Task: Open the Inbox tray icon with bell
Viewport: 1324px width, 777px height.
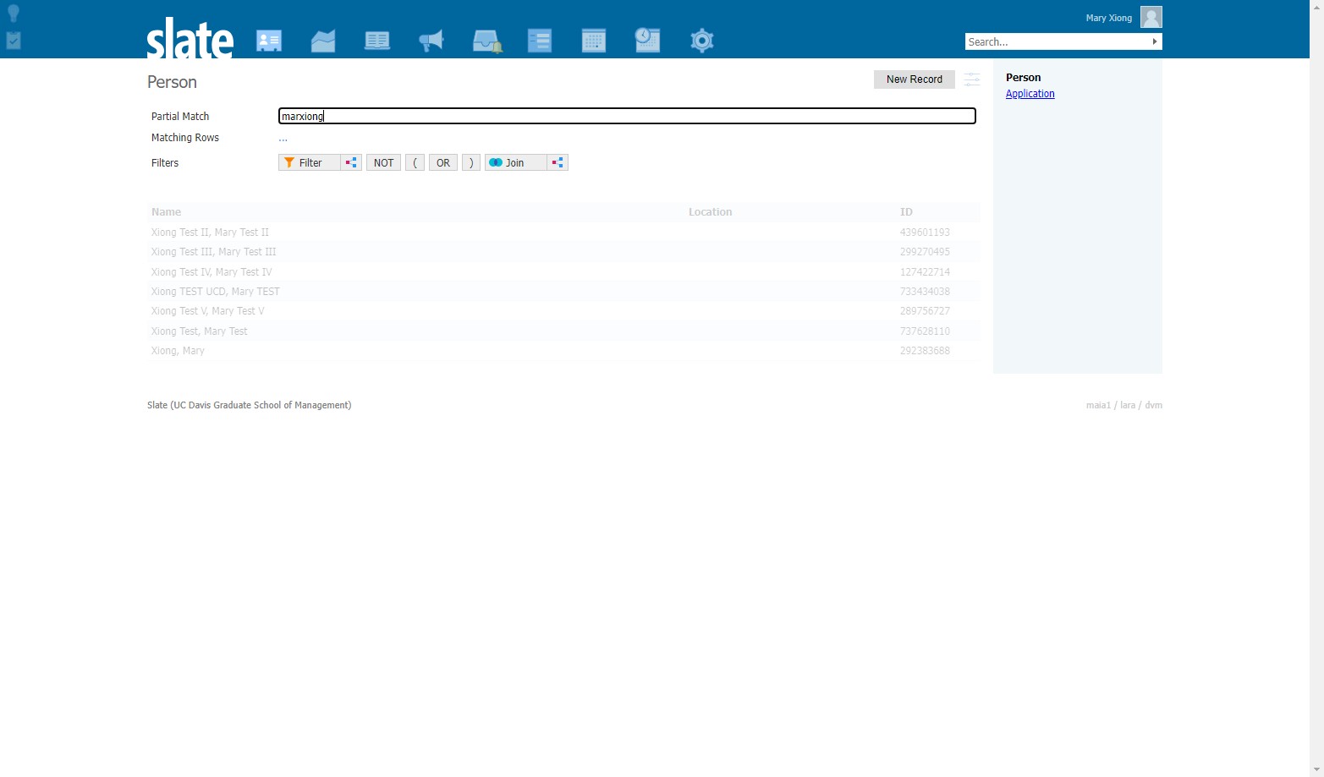Action: [486, 41]
